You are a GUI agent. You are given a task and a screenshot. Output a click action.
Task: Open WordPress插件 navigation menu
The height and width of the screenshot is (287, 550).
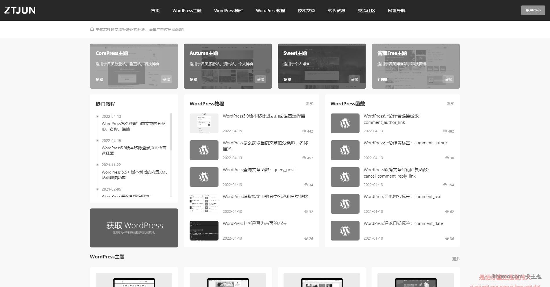click(229, 10)
